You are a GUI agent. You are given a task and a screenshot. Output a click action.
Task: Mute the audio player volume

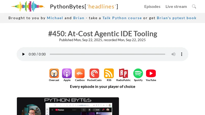tap(173, 54)
